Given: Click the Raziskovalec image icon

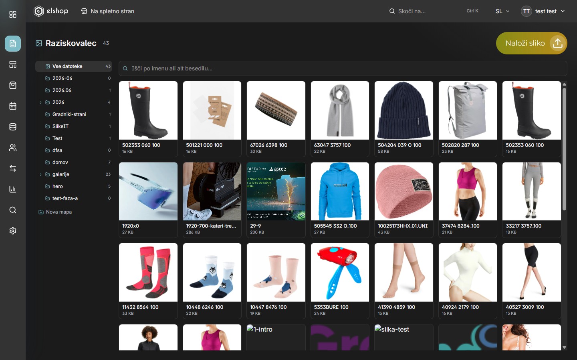Looking at the screenshot, I should (39, 43).
